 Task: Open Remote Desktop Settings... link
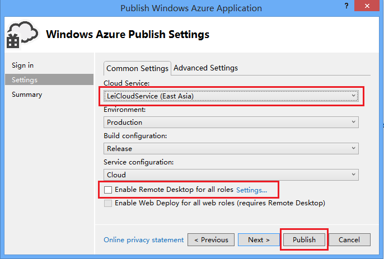[x=251, y=190]
